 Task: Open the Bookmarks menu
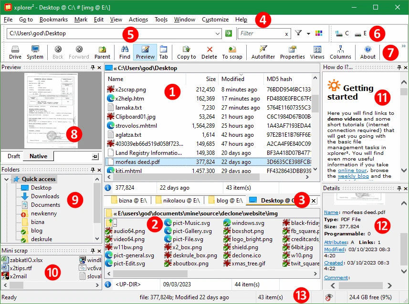[x=53, y=20]
